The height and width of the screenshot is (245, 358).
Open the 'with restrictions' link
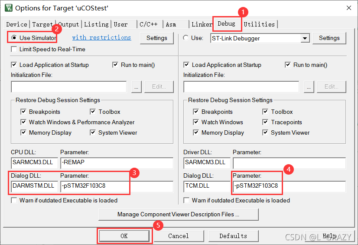(101, 37)
